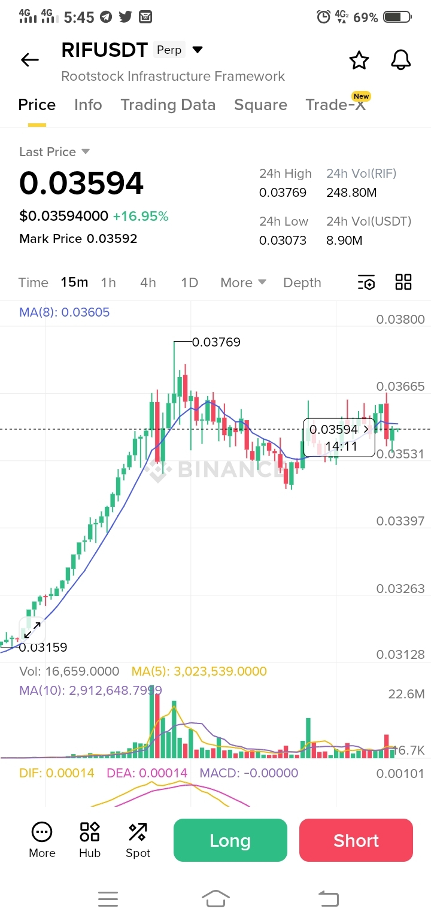Switch to the Info tab
The image size is (431, 924).
[88, 105]
